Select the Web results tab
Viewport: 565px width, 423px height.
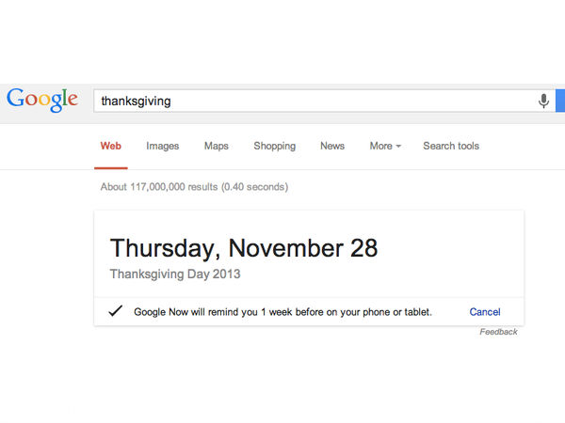click(x=111, y=146)
